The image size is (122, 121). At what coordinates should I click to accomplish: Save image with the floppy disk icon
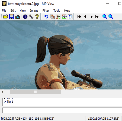pyautogui.click(x=12, y=17)
